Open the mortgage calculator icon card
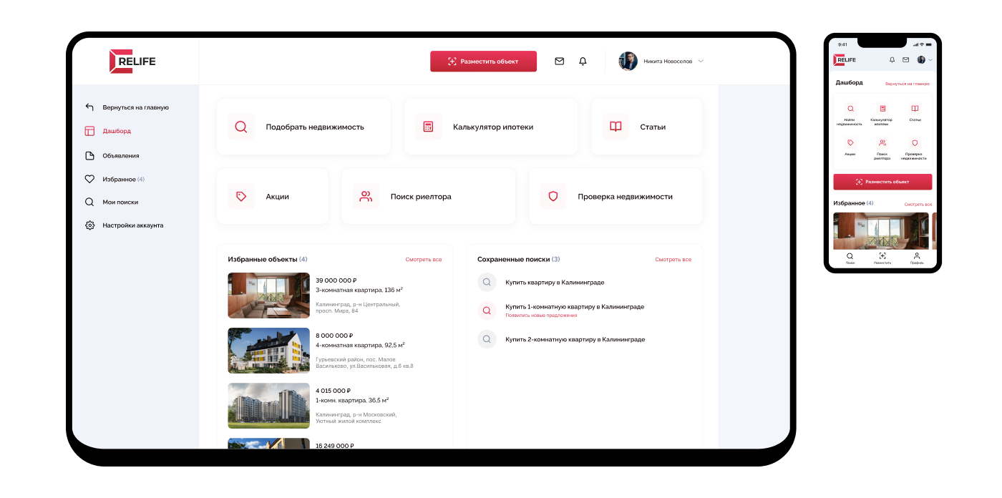Image resolution: width=1002 pixels, height=498 pixels. (x=428, y=127)
